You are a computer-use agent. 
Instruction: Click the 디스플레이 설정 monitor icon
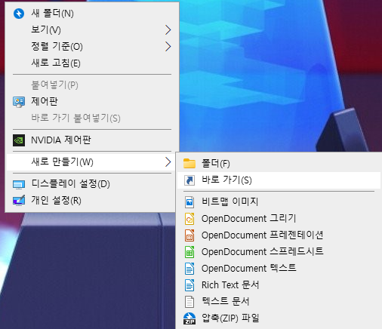[19, 184]
